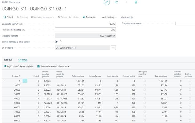Screen dimensions: 195x123
Task: Select the Redovi section tab
Action: pos(8,60)
